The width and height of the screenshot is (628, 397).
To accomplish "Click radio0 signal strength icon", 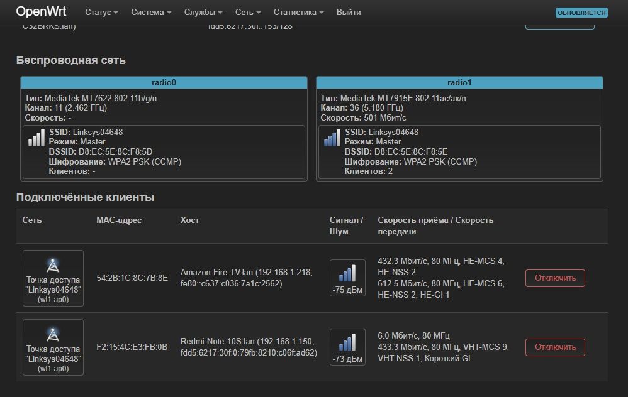I will [x=36, y=138].
